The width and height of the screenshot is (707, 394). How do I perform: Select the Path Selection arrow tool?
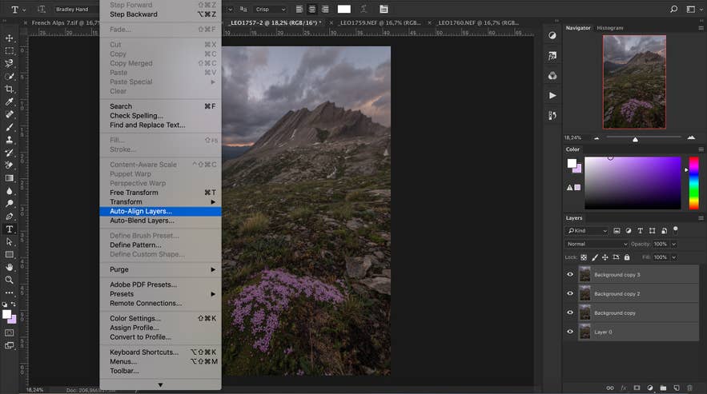9,242
